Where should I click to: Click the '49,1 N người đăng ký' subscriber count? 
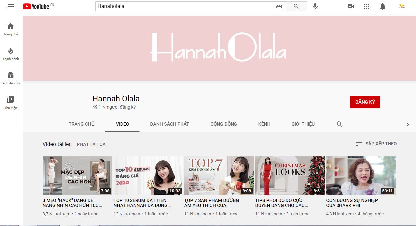[114, 107]
